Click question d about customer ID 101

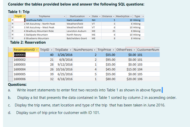[58, 113]
